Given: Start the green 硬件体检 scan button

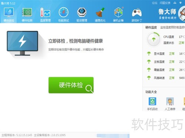Looking at the screenshot, I should [x=71, y=85].
